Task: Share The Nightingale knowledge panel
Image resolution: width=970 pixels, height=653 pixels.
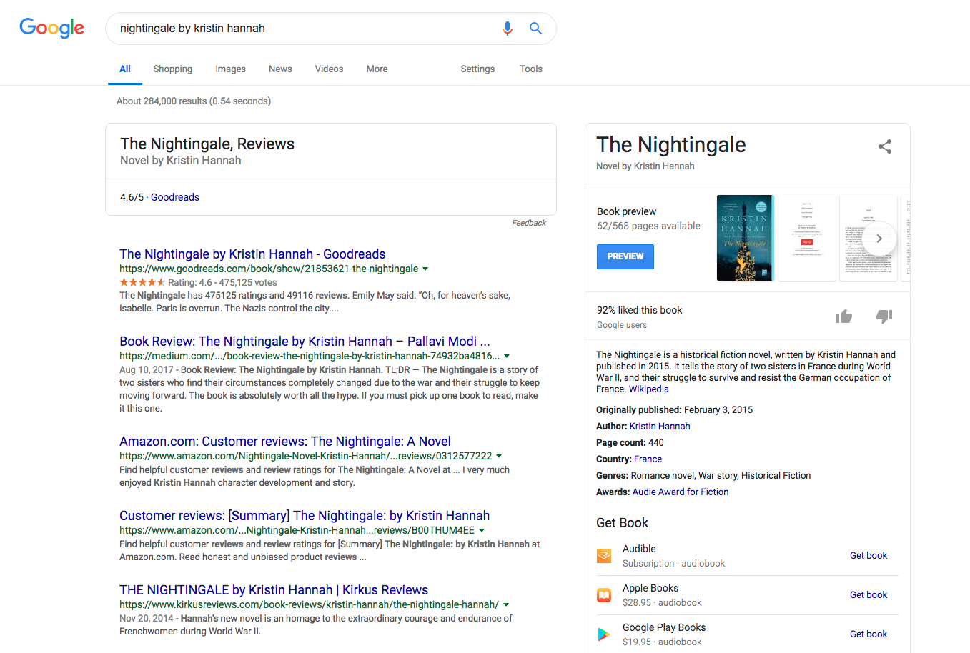Action: 885,146
